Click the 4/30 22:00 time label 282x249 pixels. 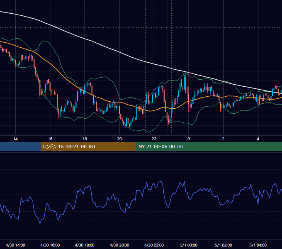click(154, 245)
